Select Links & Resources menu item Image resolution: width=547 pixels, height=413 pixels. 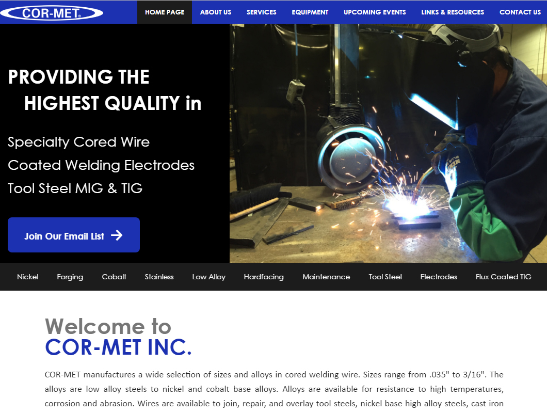[x=453, y=12]
